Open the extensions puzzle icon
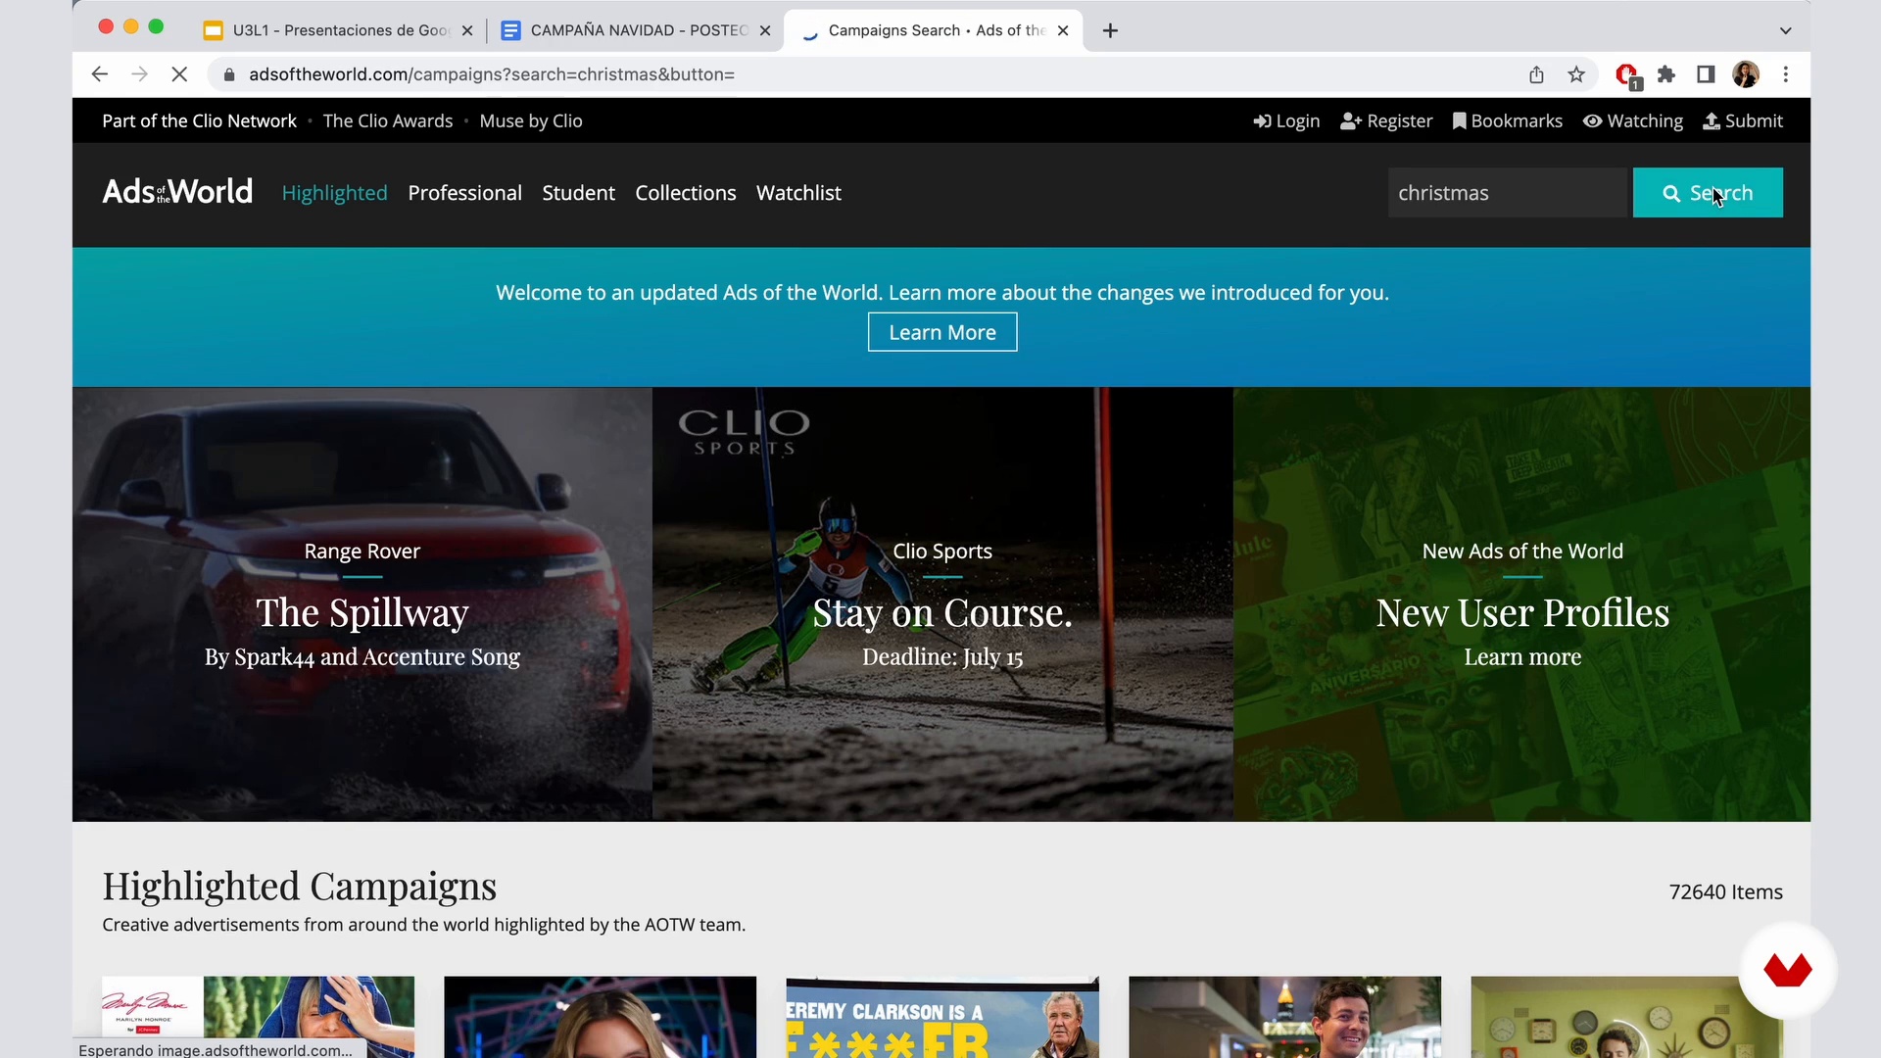Screen dimensions: 1881x1058 [x=1666, y=74]
